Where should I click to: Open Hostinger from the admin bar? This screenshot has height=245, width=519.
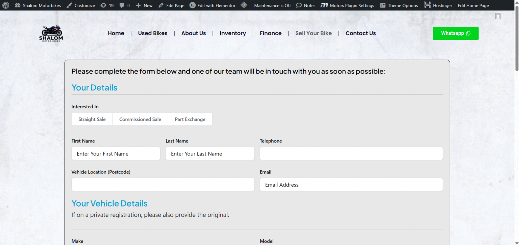[438, 5]
